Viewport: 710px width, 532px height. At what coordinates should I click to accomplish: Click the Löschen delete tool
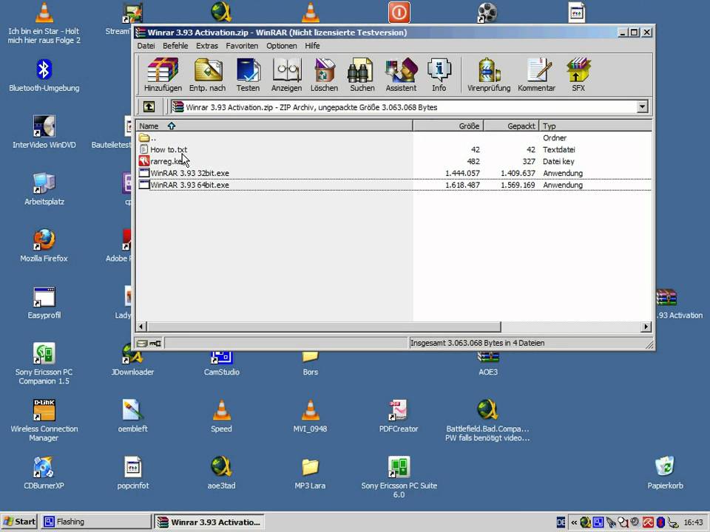tap(324, 75)
